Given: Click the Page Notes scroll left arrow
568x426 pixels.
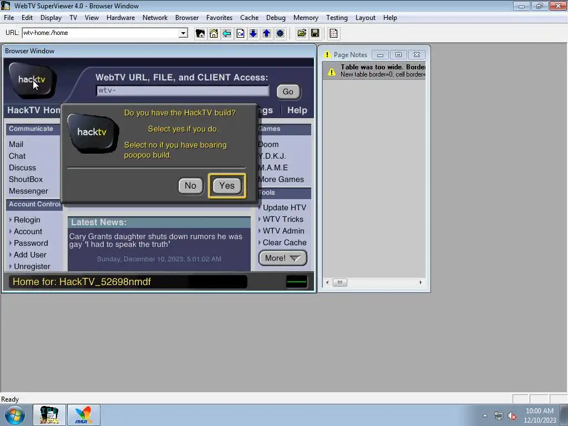Looking at the screenshot, I should tap(327, 282).
